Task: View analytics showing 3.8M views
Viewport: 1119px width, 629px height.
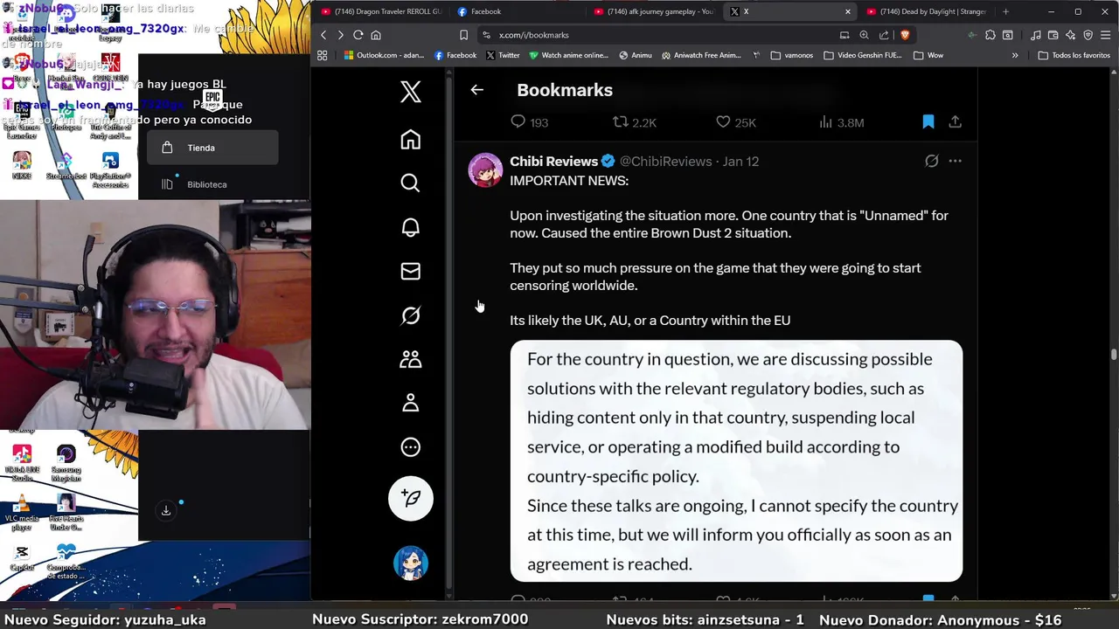Action: [841, 122]
